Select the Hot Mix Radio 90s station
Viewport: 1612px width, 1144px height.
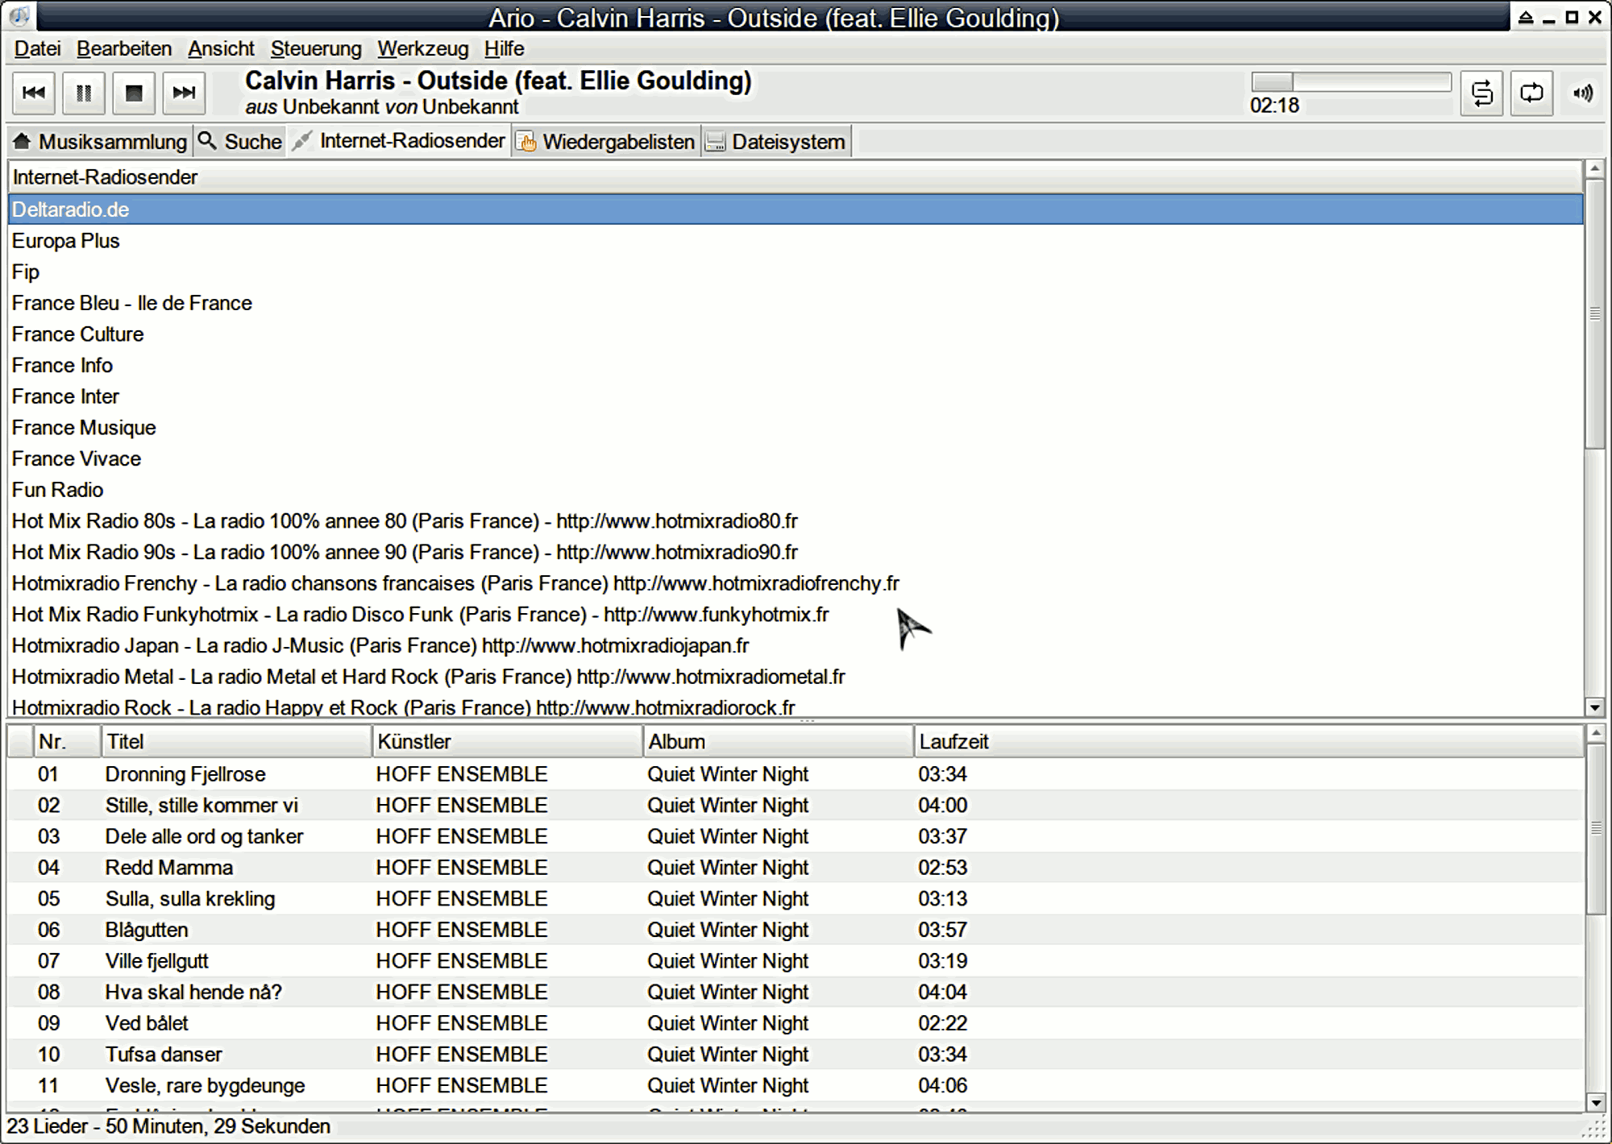pos(795,553)
